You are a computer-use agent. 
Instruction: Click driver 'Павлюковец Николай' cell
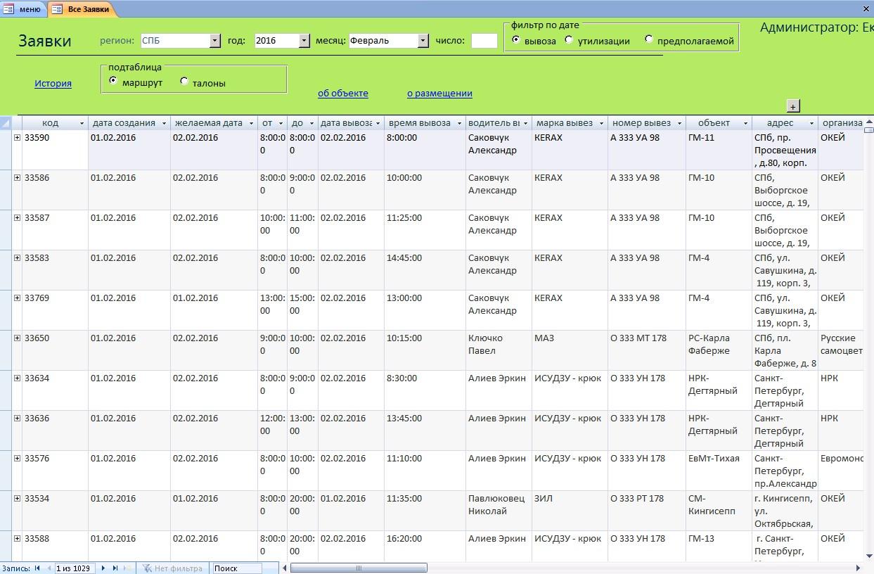tap(499, 511)
